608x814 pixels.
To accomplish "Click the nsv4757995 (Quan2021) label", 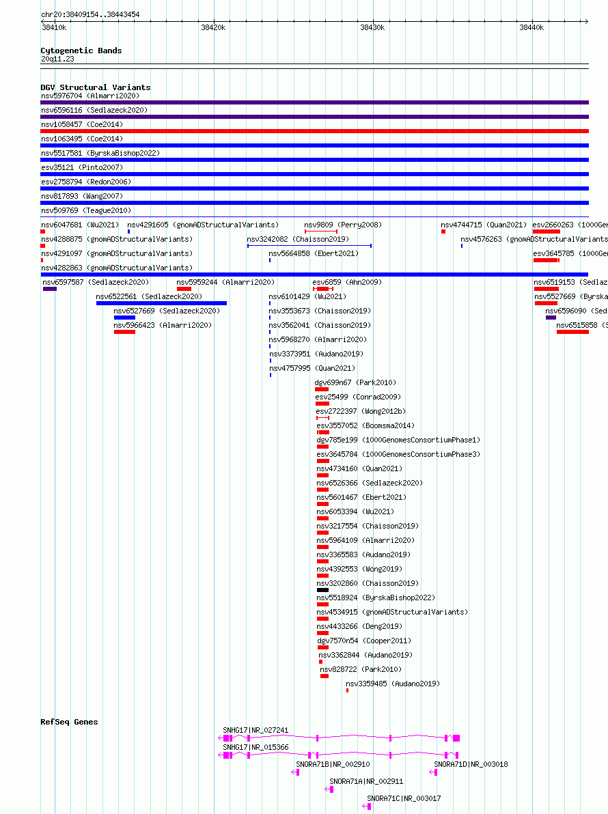I will click(x=312, y=369).
